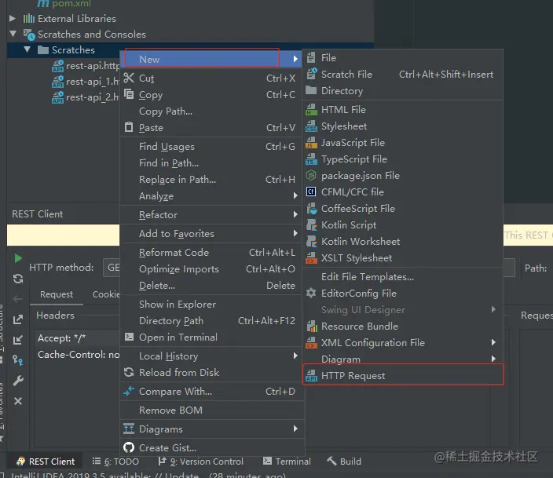This screenshot has width=553, height=478.
Task: Click the TypeScript File icon
Action: point(311,159)
